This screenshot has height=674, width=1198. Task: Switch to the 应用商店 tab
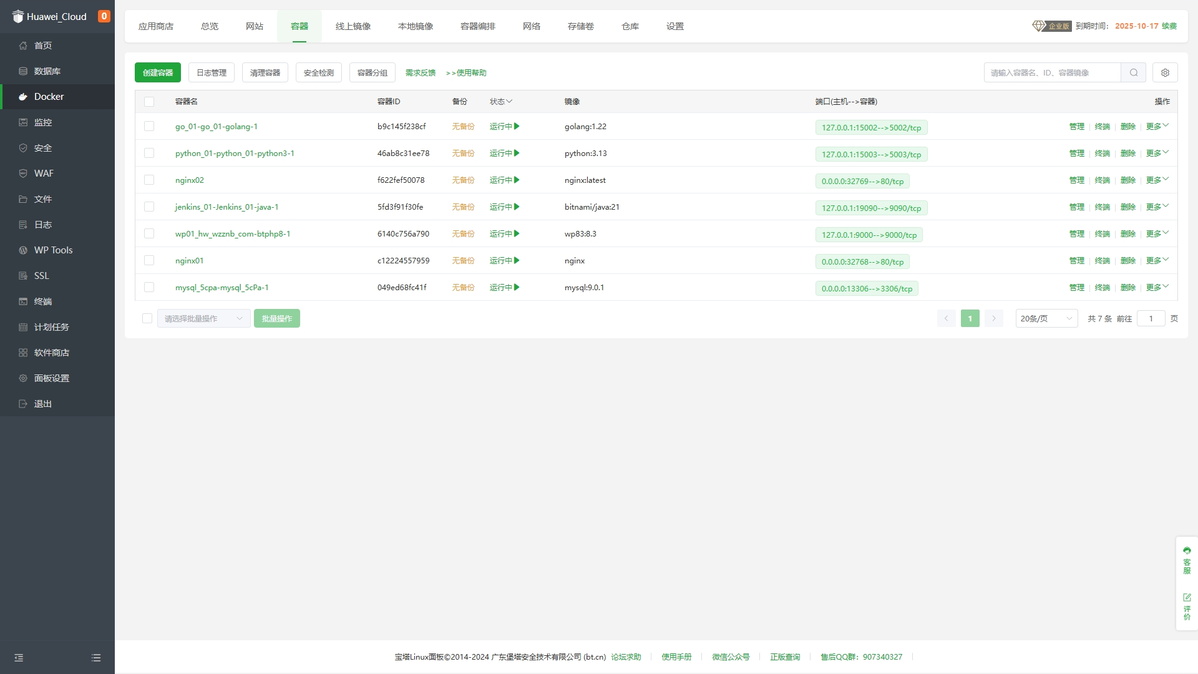click(156, 26)
